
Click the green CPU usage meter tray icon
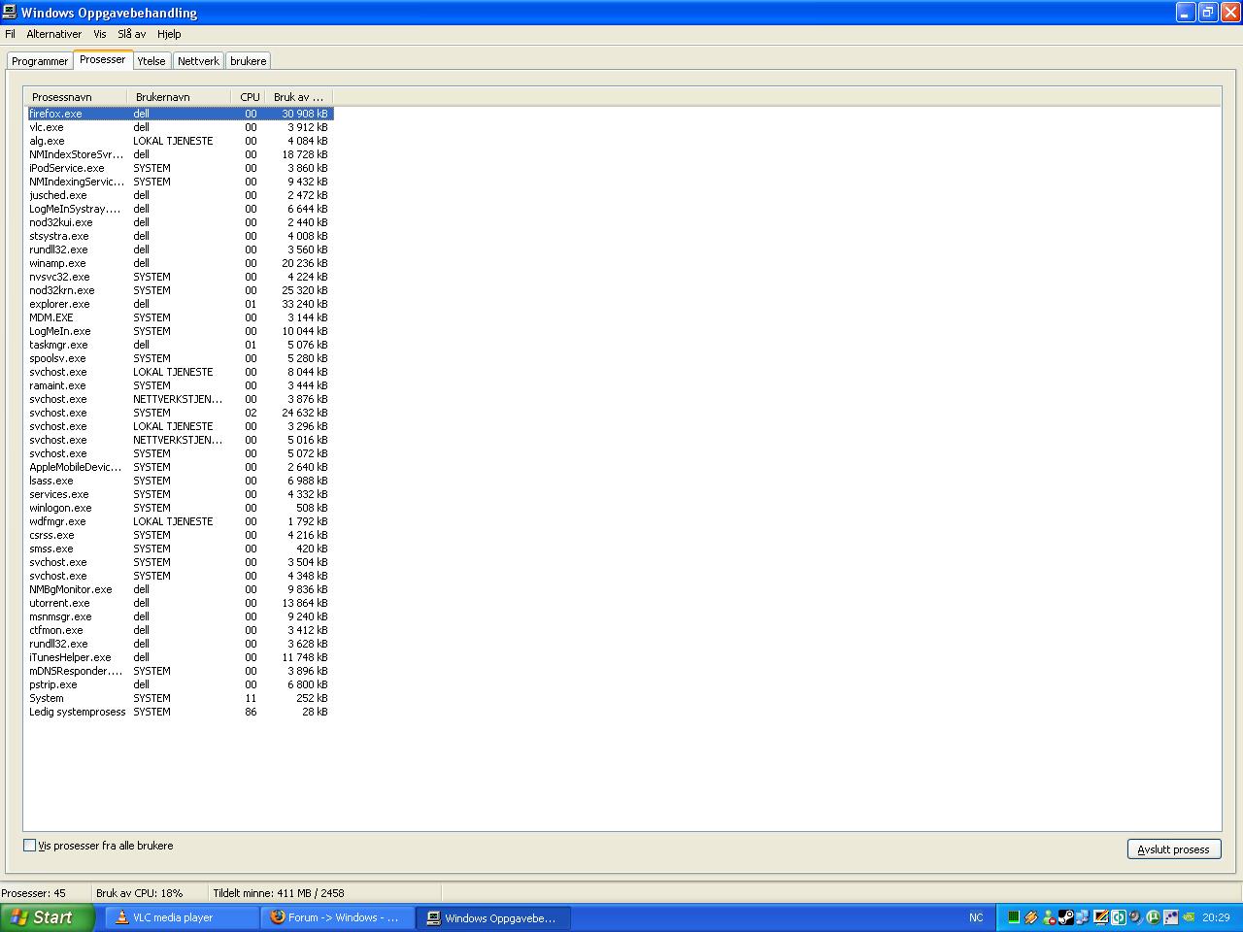click(x=1013, y=916)
